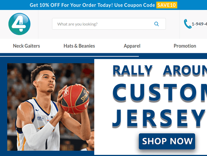Click the dark blue banner border area

(x=4, y=106)
